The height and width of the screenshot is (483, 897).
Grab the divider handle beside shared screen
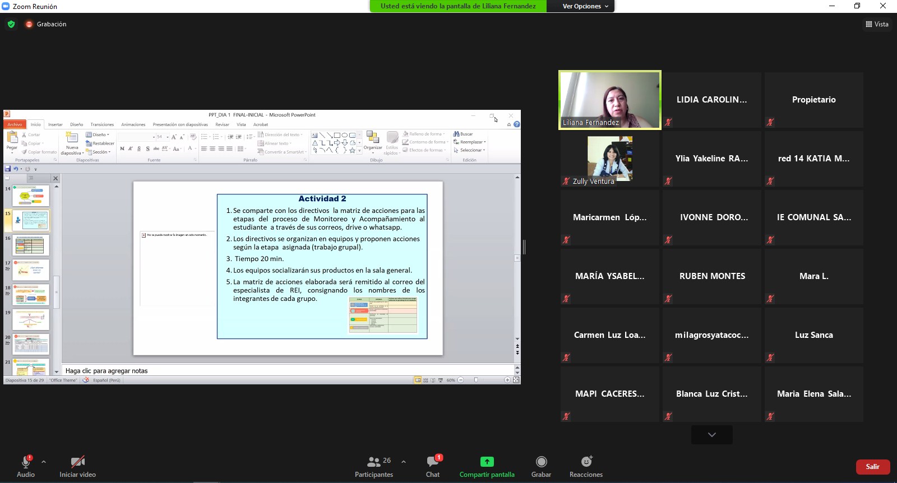click(x=524, y=247)
